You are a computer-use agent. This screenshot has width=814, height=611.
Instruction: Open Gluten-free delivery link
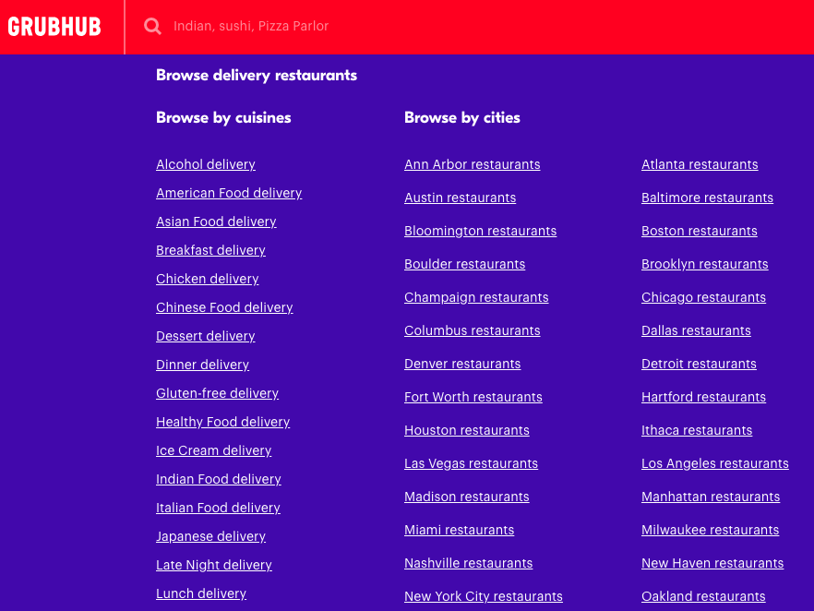click(217, 393)
